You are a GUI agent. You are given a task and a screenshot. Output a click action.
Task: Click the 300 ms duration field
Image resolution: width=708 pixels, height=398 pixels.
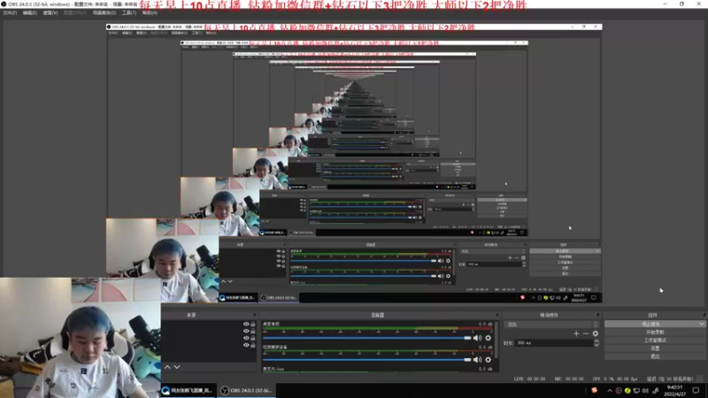pyautogui.click(x=554, y=343)
